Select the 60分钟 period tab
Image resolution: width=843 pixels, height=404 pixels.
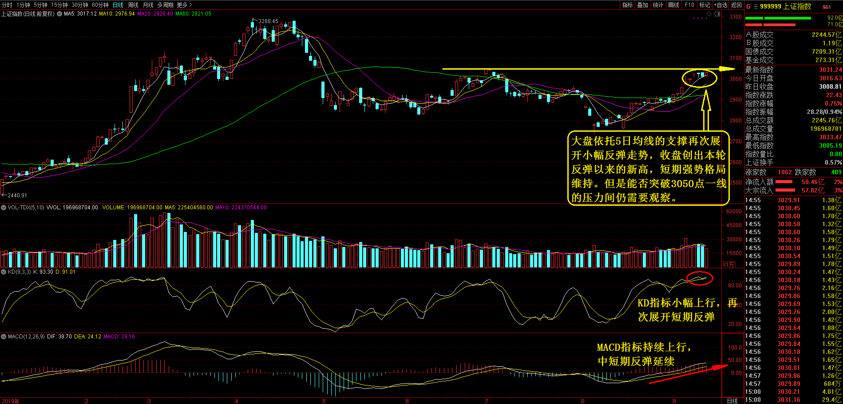pyautogui.click(x=100, y=5)
